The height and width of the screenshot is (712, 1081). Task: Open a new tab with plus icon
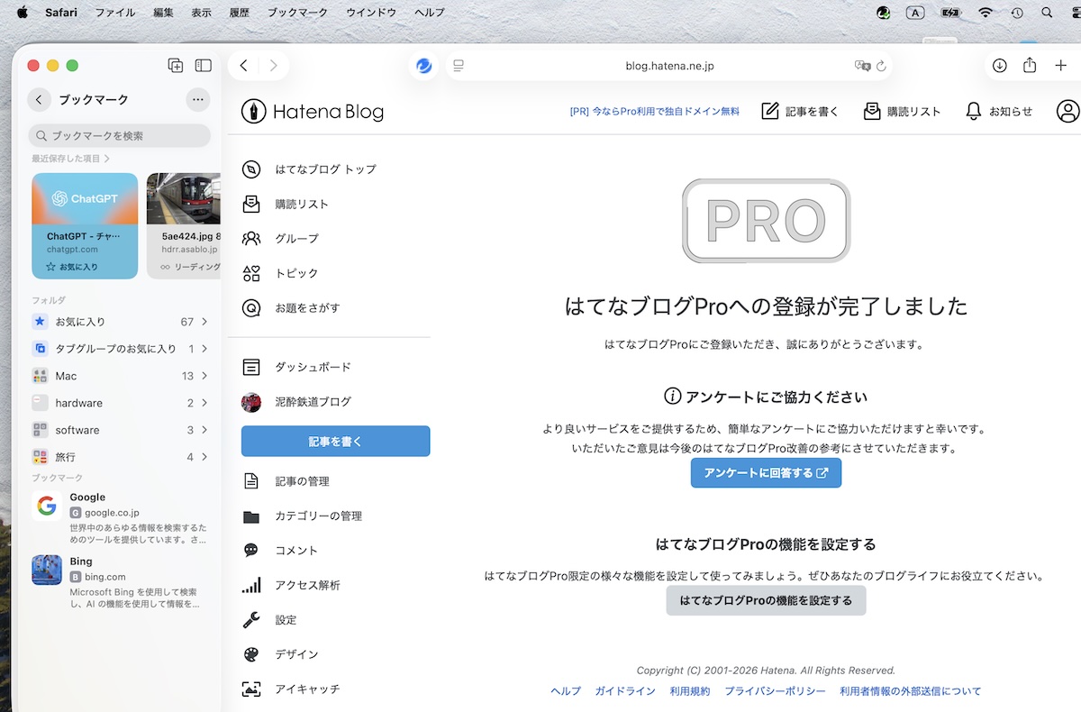coord(1060,66)
